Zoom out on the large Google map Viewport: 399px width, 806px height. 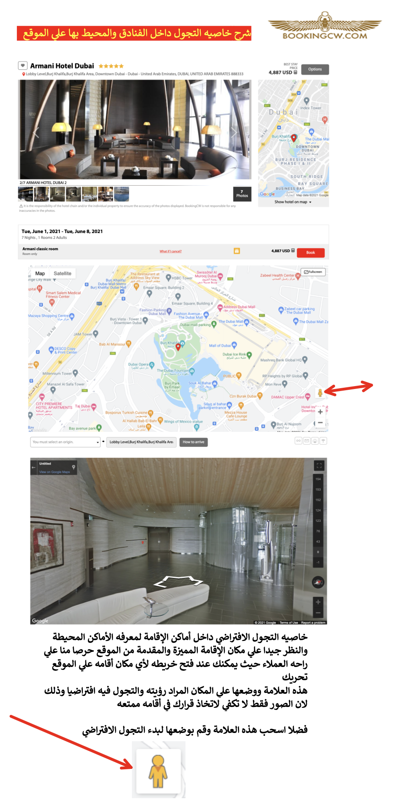click(x=320, y=423)
